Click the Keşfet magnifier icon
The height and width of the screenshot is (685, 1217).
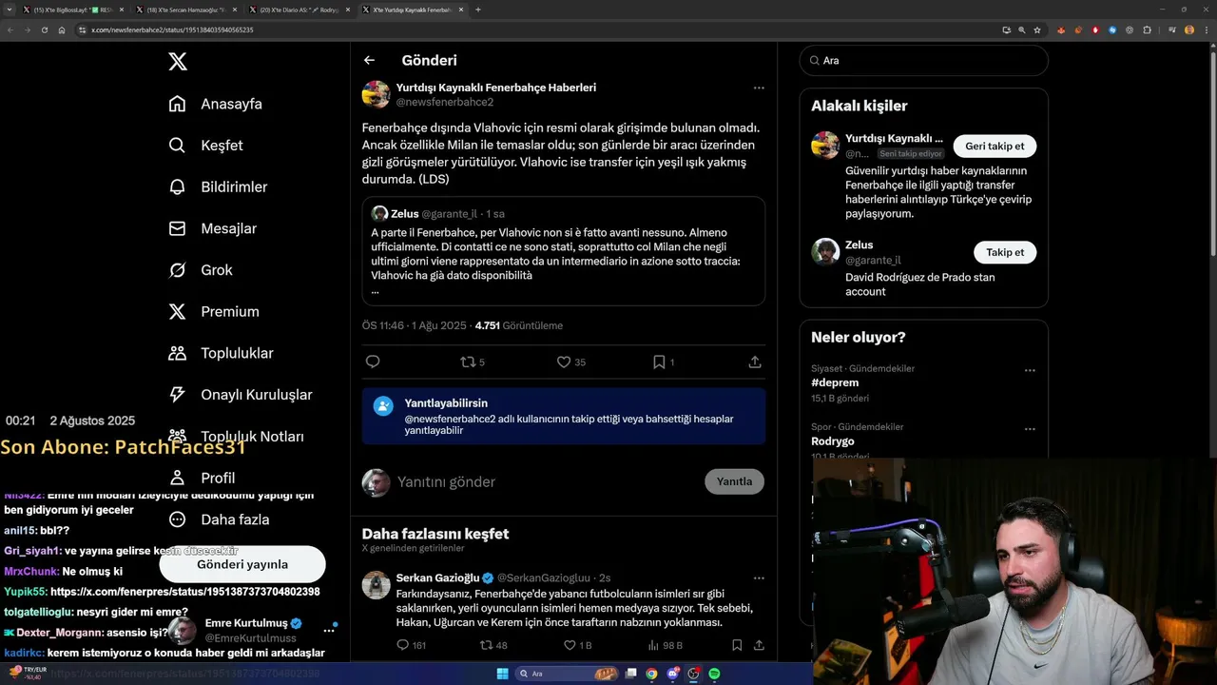(177, 146)
